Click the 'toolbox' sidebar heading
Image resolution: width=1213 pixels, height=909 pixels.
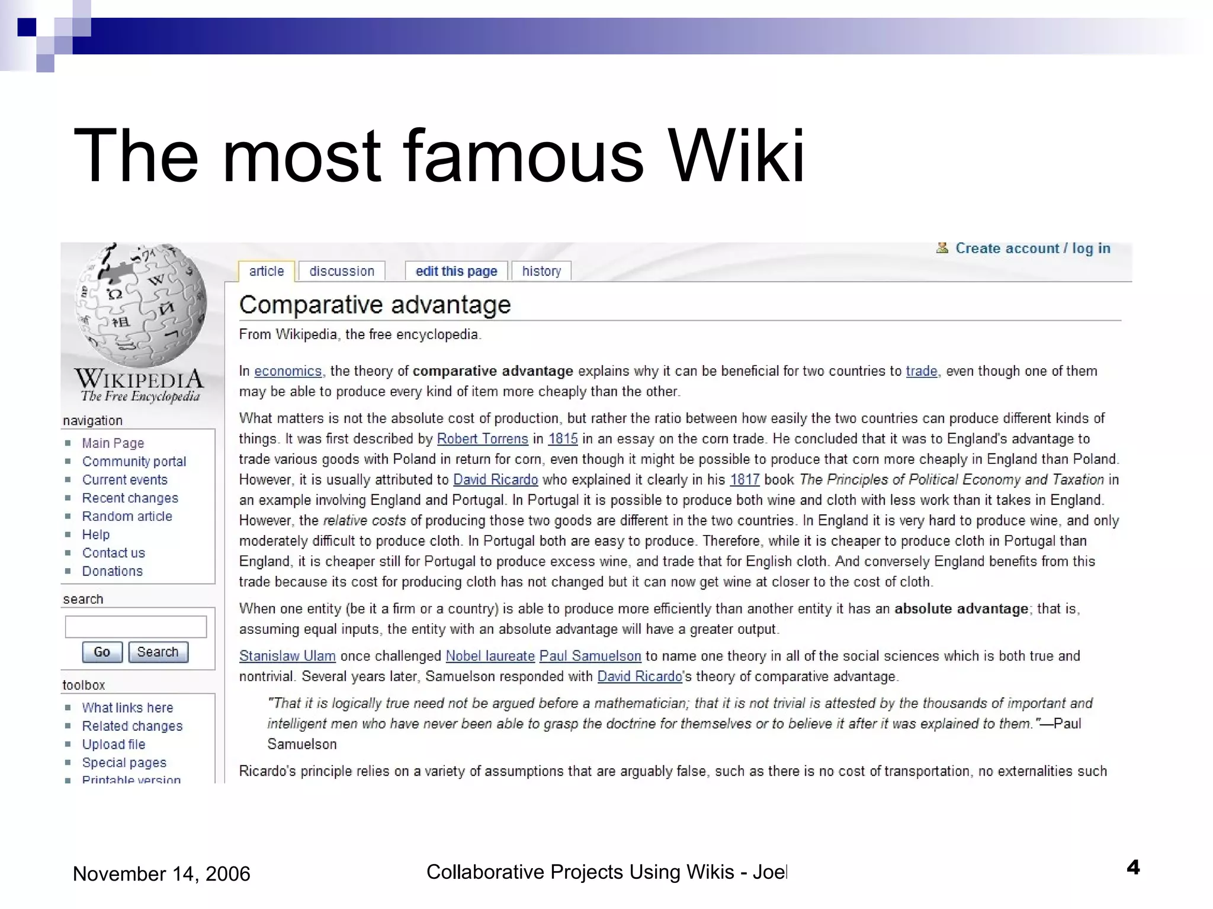(84, 685)
